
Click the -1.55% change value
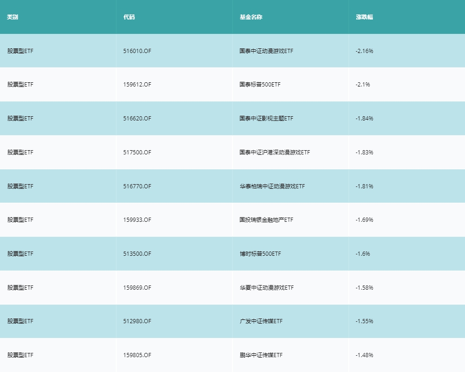tap(365, 321)
